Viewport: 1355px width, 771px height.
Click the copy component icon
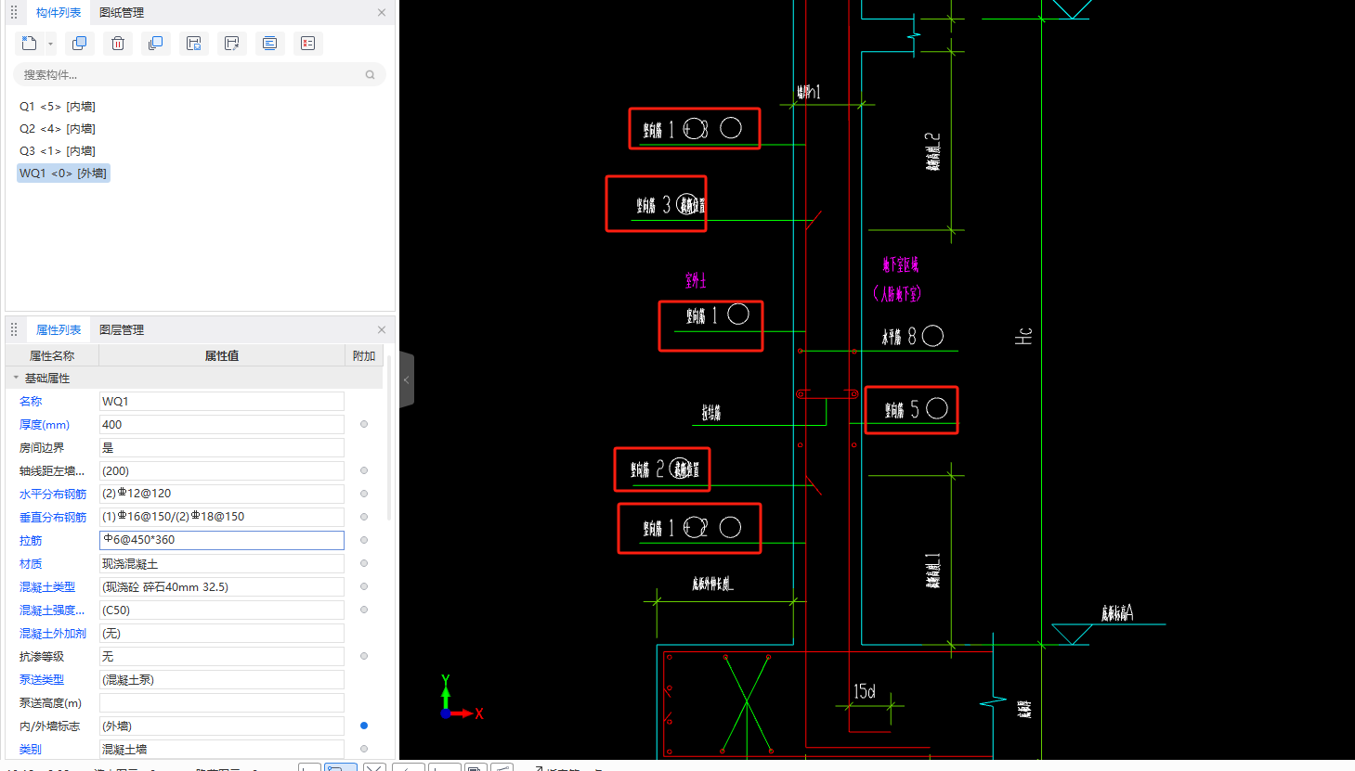point(80,44)
